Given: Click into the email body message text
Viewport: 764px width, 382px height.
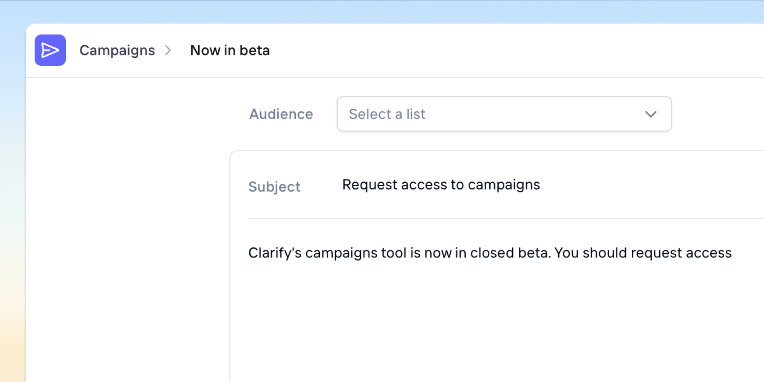Looking at the screenshot, I should pyautogui.click(x=490, y=253).
